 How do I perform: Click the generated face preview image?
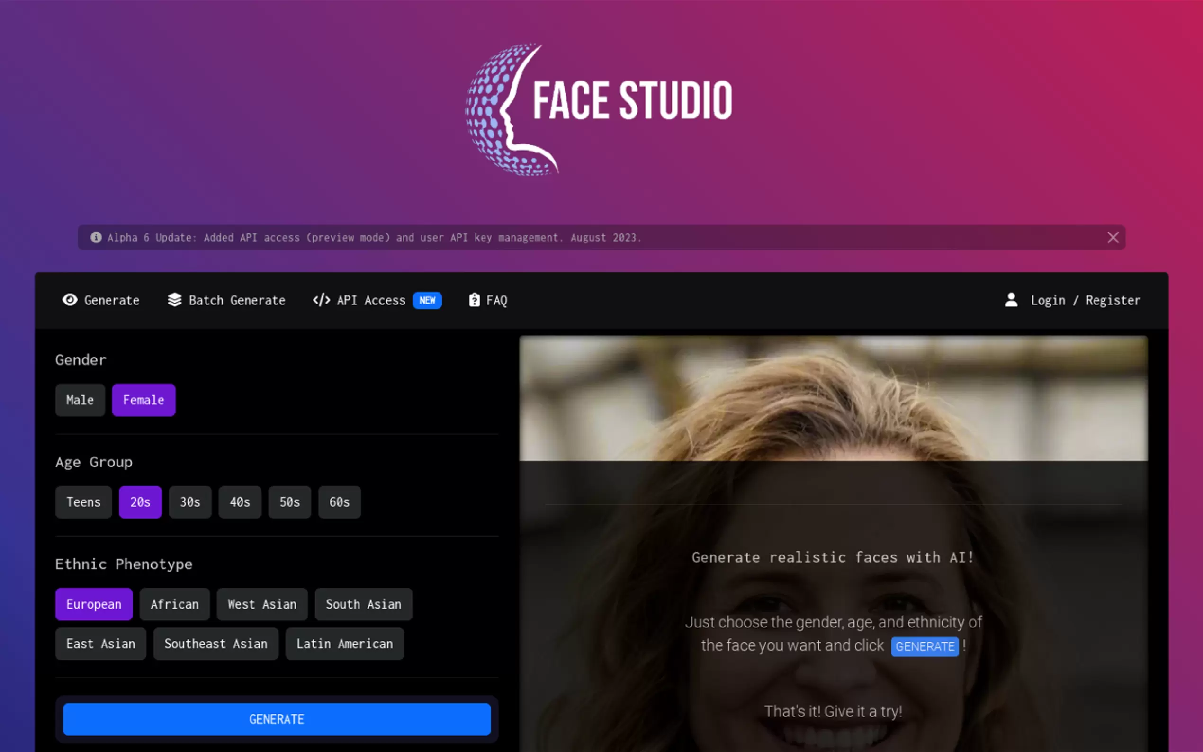tap(833, 398)
